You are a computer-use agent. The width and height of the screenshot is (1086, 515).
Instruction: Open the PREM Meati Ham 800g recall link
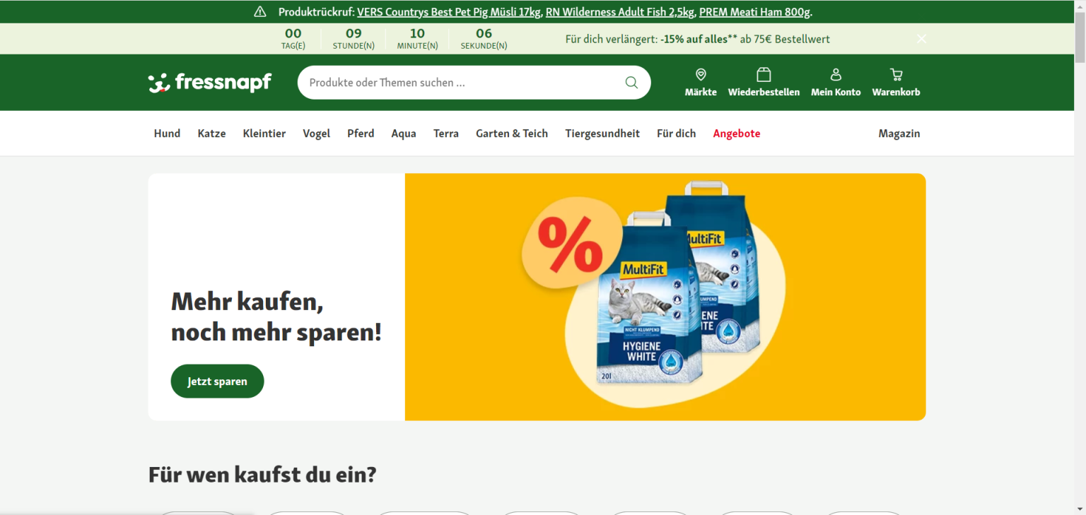[755, 12]
